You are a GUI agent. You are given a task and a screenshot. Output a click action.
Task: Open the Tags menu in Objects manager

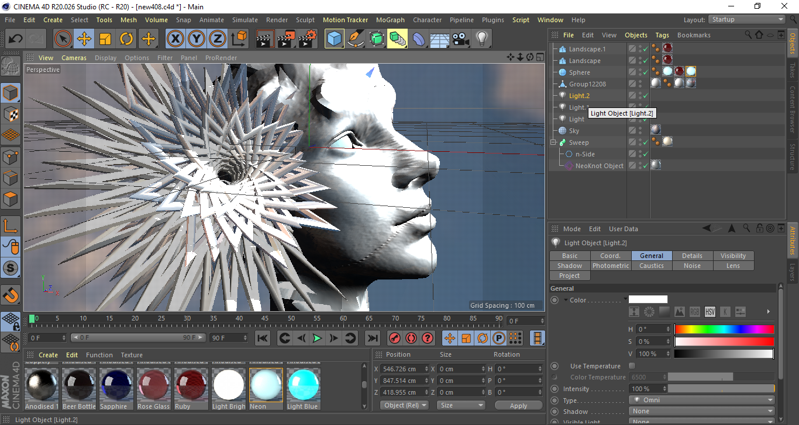[662, 35]
